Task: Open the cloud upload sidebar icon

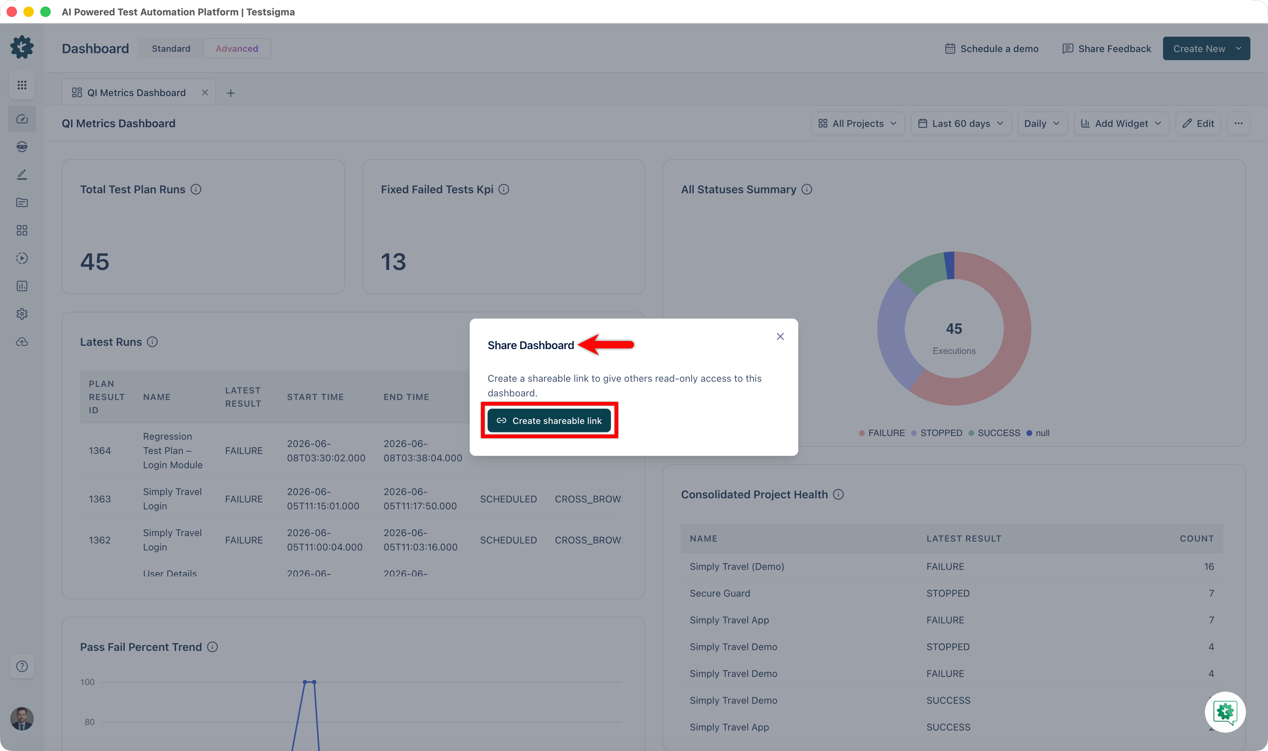Action: [22, 342]
